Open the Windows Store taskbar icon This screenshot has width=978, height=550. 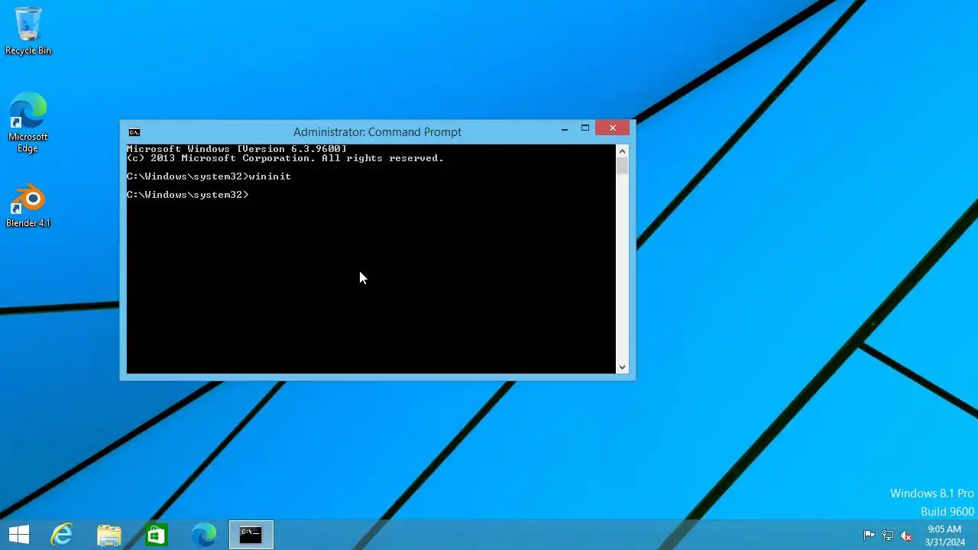[157, 535]
